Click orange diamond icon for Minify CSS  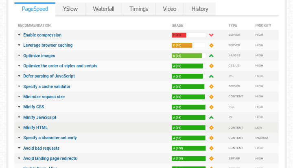(211, 107)
